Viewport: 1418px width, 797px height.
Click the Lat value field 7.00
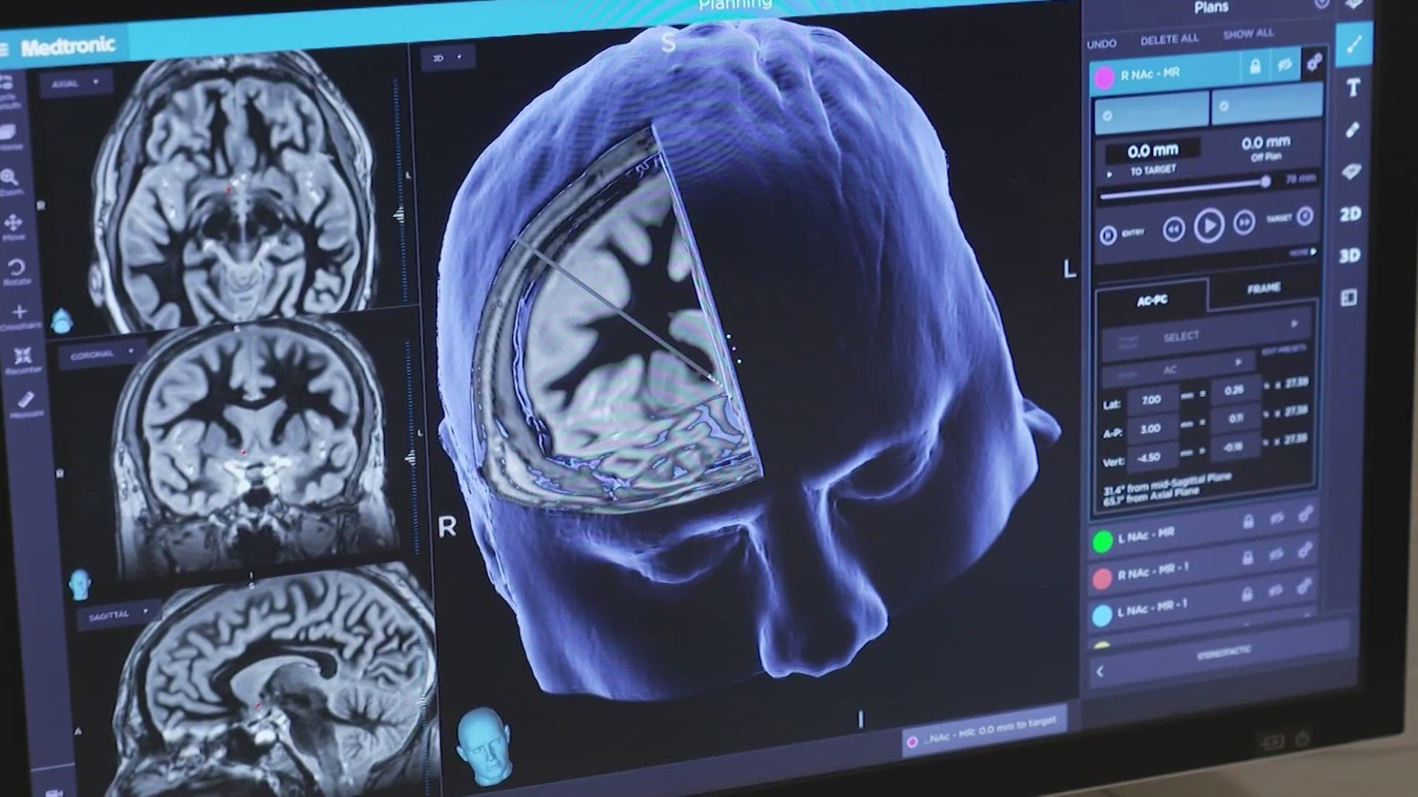coord(1151,400)
